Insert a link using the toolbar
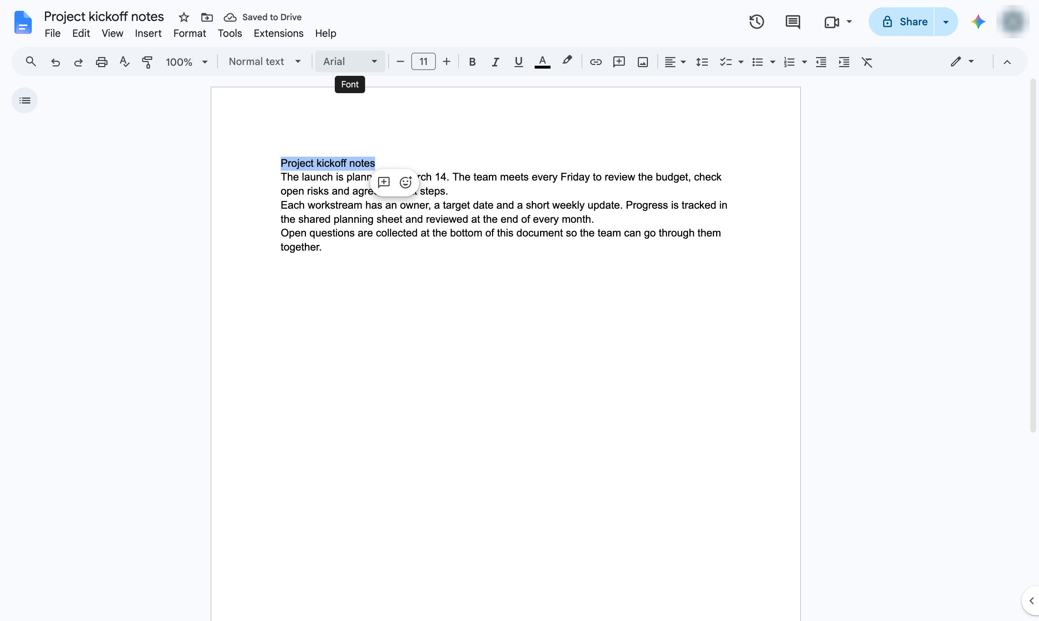The width and height of the screenshot is (1039, 621). [595, 62]
